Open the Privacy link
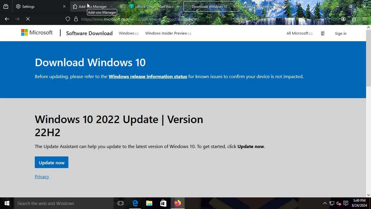The width and height of the screenshot is (371, 209). point(42,176)
